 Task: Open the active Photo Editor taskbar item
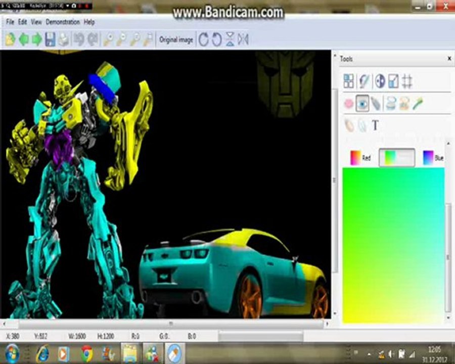175,353
